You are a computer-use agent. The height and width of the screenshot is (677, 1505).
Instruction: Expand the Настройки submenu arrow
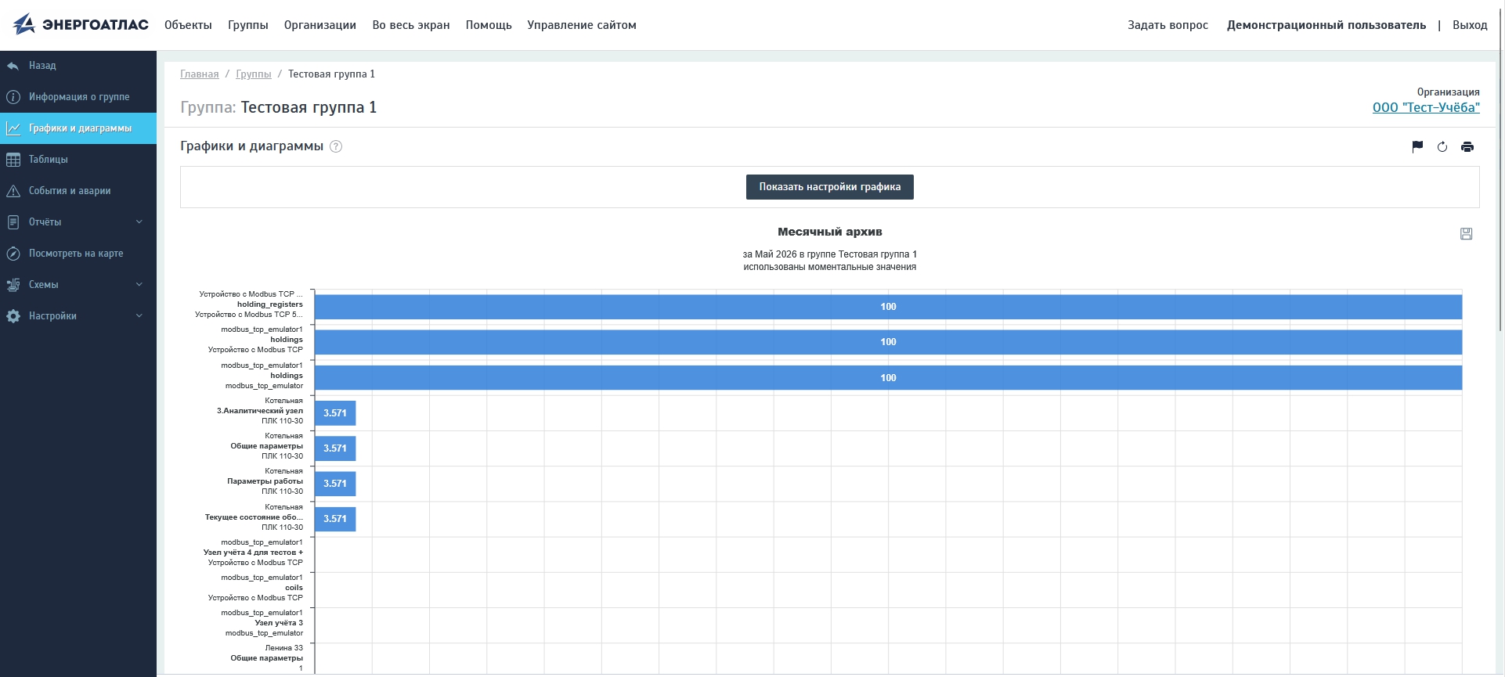pyautogui.click(x=139, y=315)
